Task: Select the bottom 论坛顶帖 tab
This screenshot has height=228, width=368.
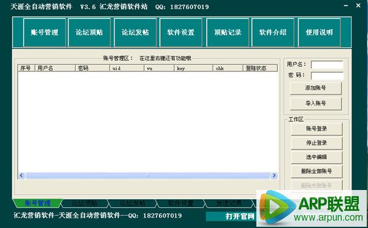Action: coord(85,203)
